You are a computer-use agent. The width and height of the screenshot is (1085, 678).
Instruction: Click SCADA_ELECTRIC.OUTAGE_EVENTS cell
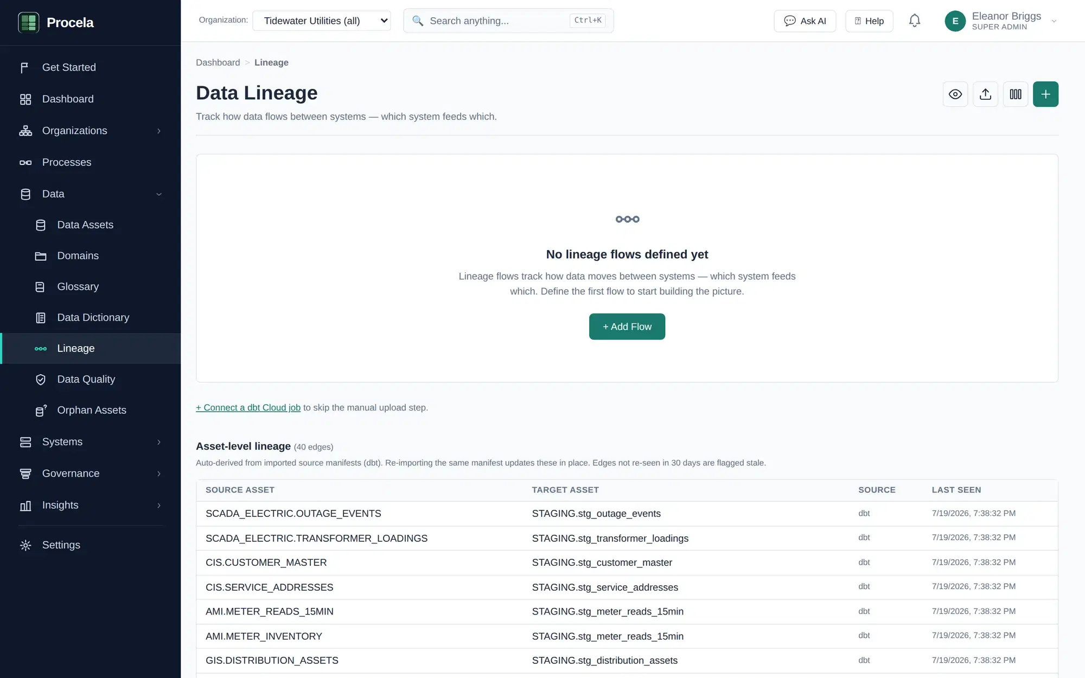tap(293, 514)
